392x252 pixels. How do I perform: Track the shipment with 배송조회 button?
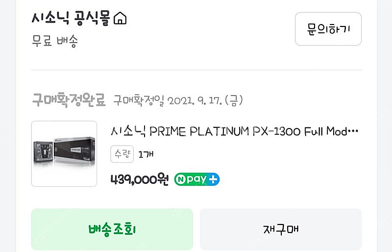pyautogui.click(x=112, y=229)
